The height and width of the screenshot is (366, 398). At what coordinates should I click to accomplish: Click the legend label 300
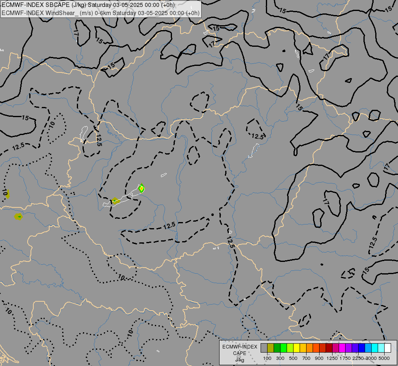coord(280,358)
